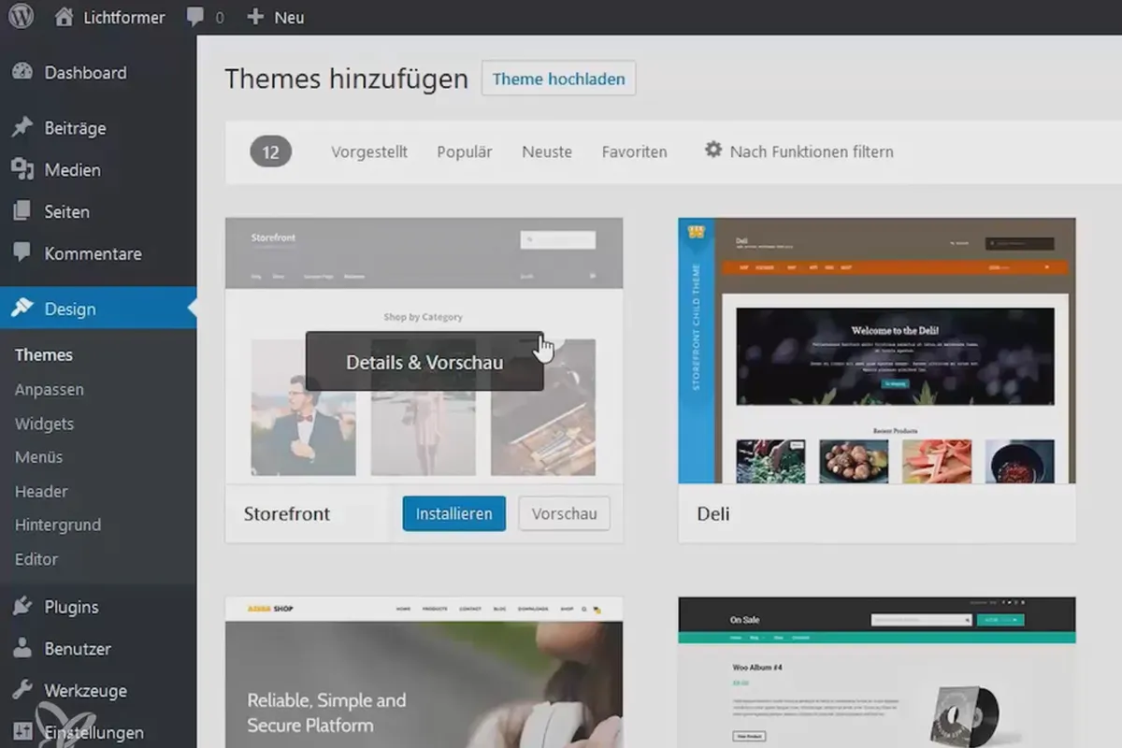Switch to the Populär tab
1122x748 pixels.
click(x=465, y=152)
